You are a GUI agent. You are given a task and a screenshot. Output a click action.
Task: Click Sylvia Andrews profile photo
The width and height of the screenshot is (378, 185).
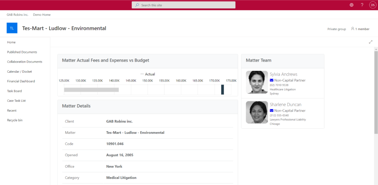click(257, 82)
